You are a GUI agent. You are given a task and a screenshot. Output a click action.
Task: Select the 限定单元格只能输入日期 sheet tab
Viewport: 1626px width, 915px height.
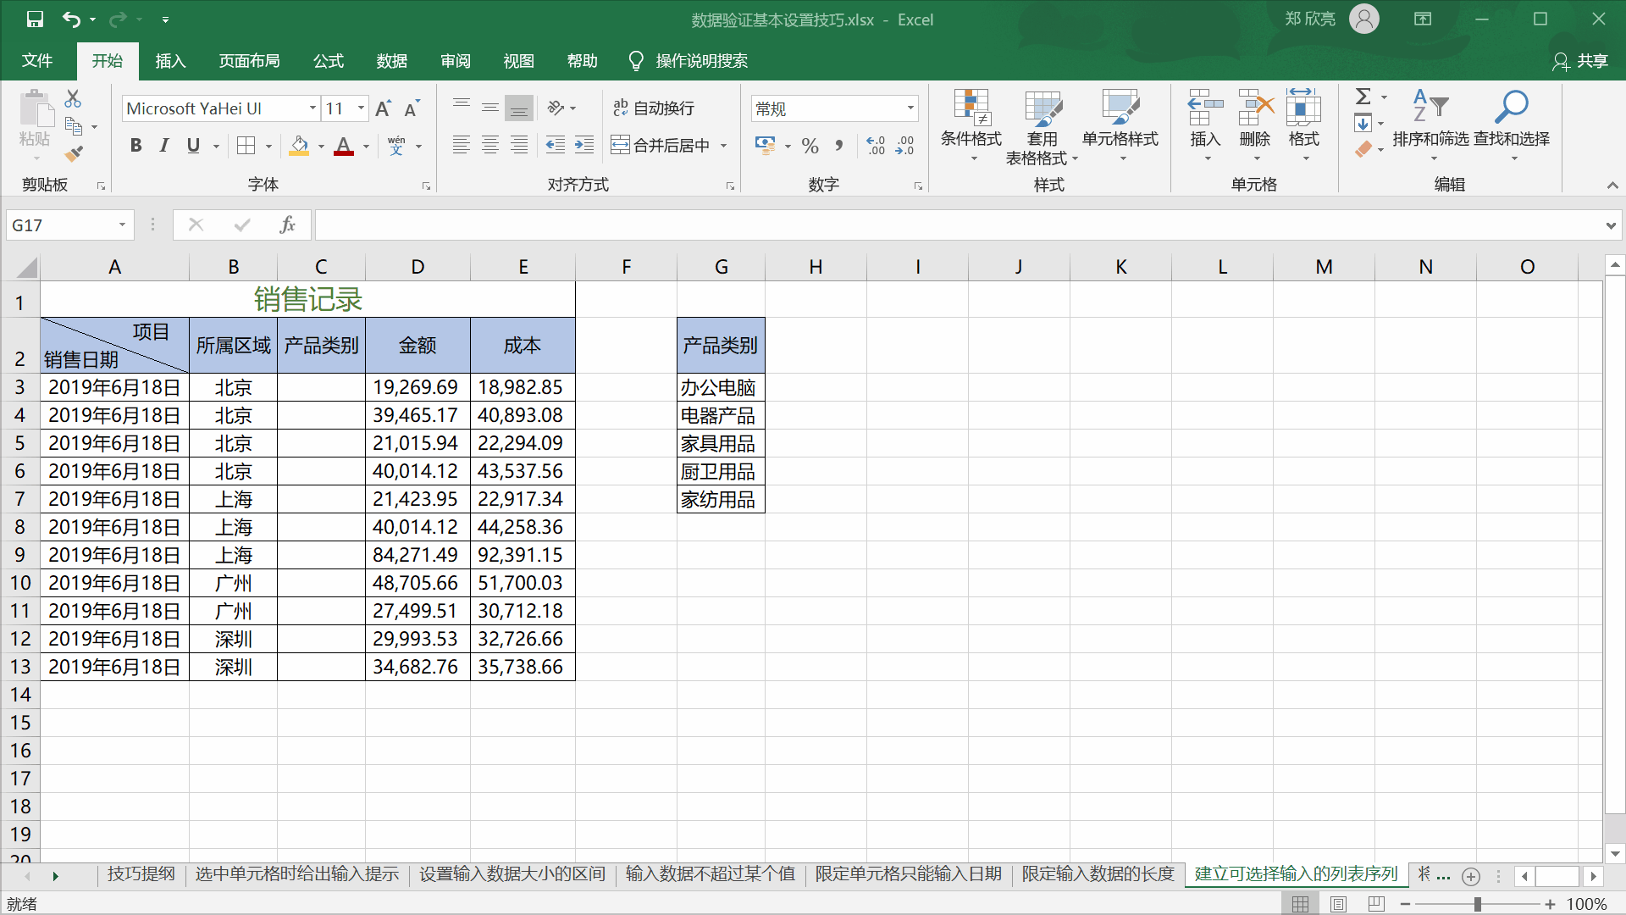coord(908,874)
